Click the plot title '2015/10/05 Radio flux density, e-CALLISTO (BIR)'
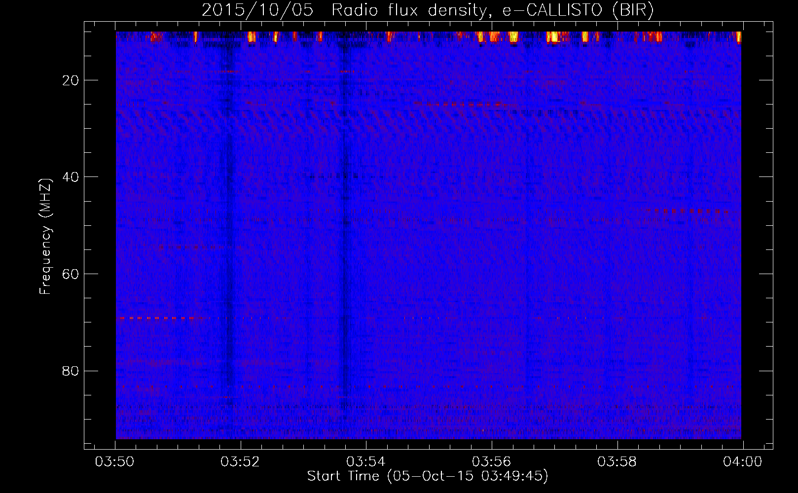 428,10
